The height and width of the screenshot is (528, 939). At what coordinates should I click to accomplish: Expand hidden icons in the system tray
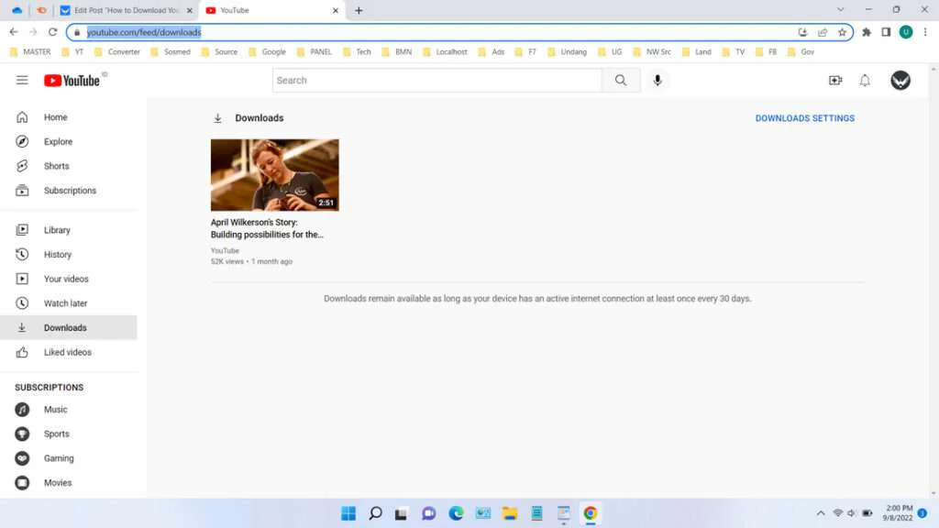(820, 513)
